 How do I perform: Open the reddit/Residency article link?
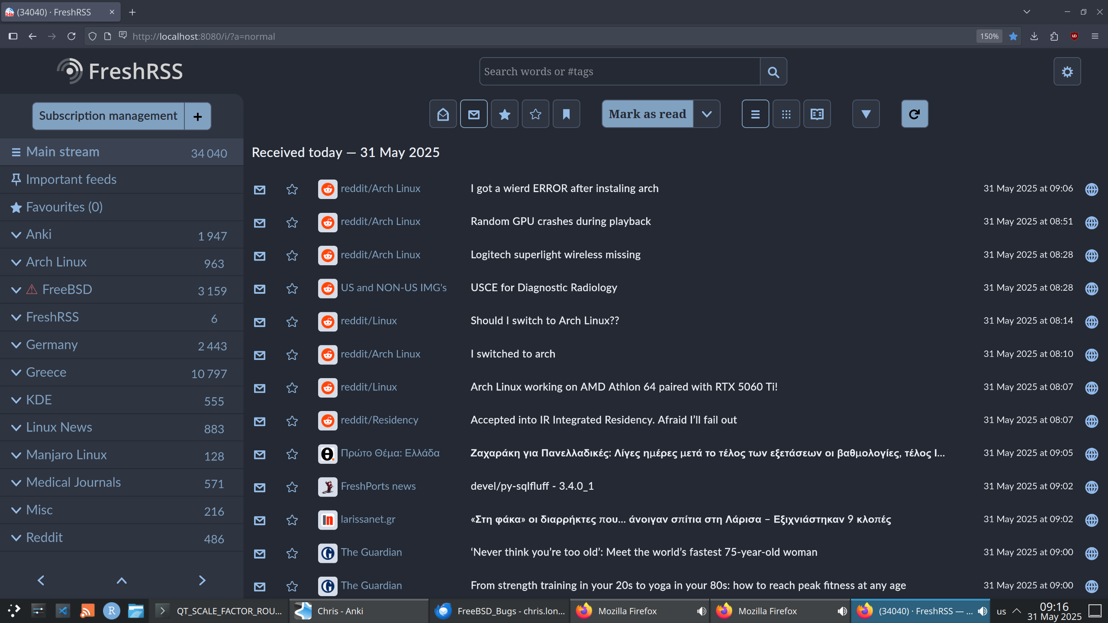379,419
